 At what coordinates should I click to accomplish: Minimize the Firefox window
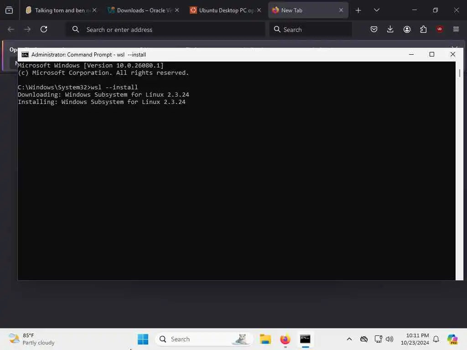pos(414,10)
